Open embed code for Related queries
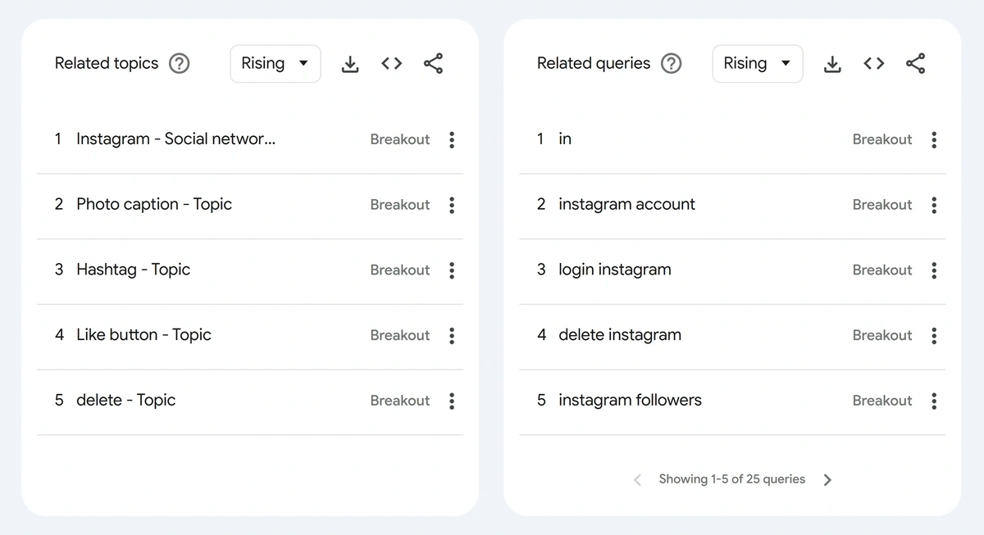 [874, 64]
